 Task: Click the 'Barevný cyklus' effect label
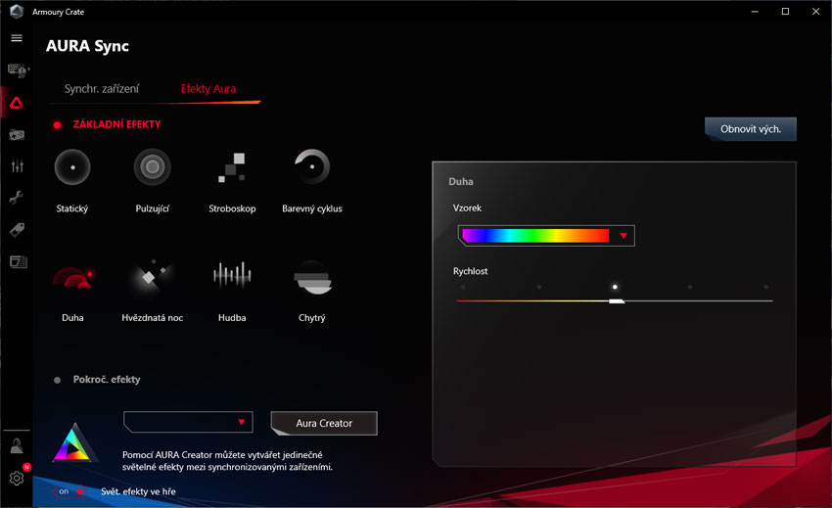coord(312,208)
